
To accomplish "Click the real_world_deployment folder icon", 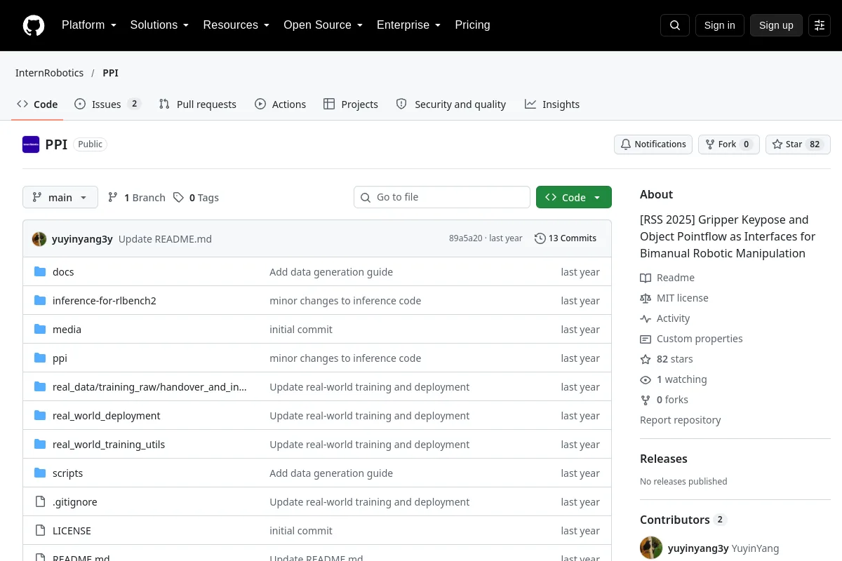I will point(40,416).
